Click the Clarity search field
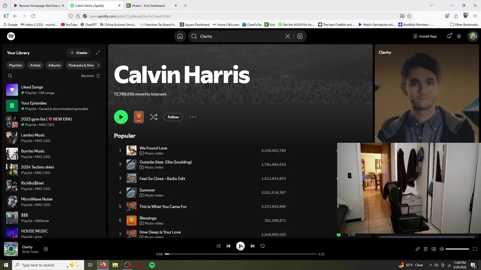The height and width of the screenshot is (270, 481). (240, 36)
